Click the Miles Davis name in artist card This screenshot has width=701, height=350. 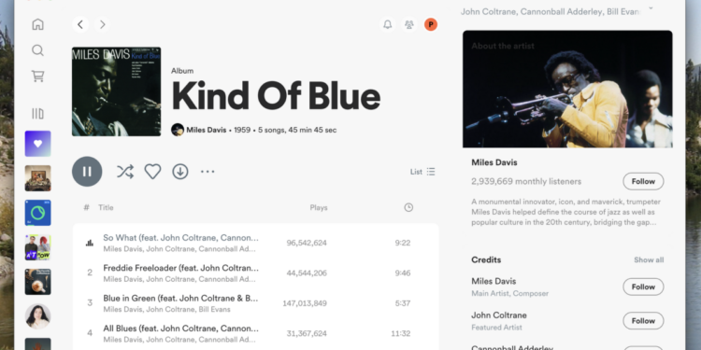tap(494, 162)
